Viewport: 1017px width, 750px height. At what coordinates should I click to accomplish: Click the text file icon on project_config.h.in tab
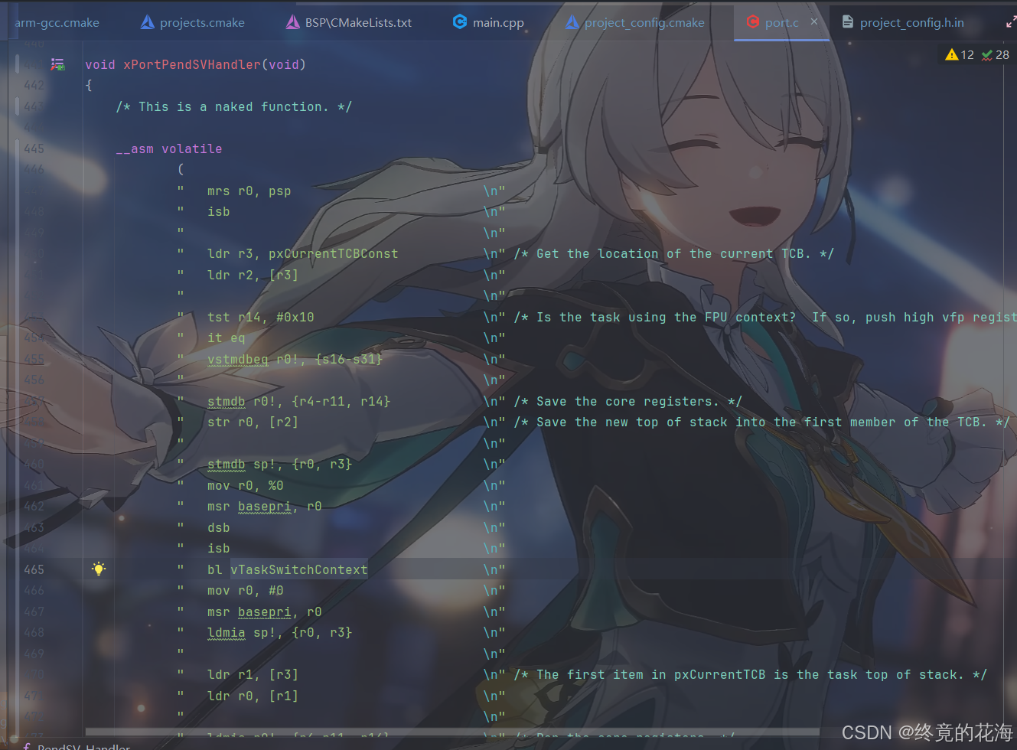point(848,22)
